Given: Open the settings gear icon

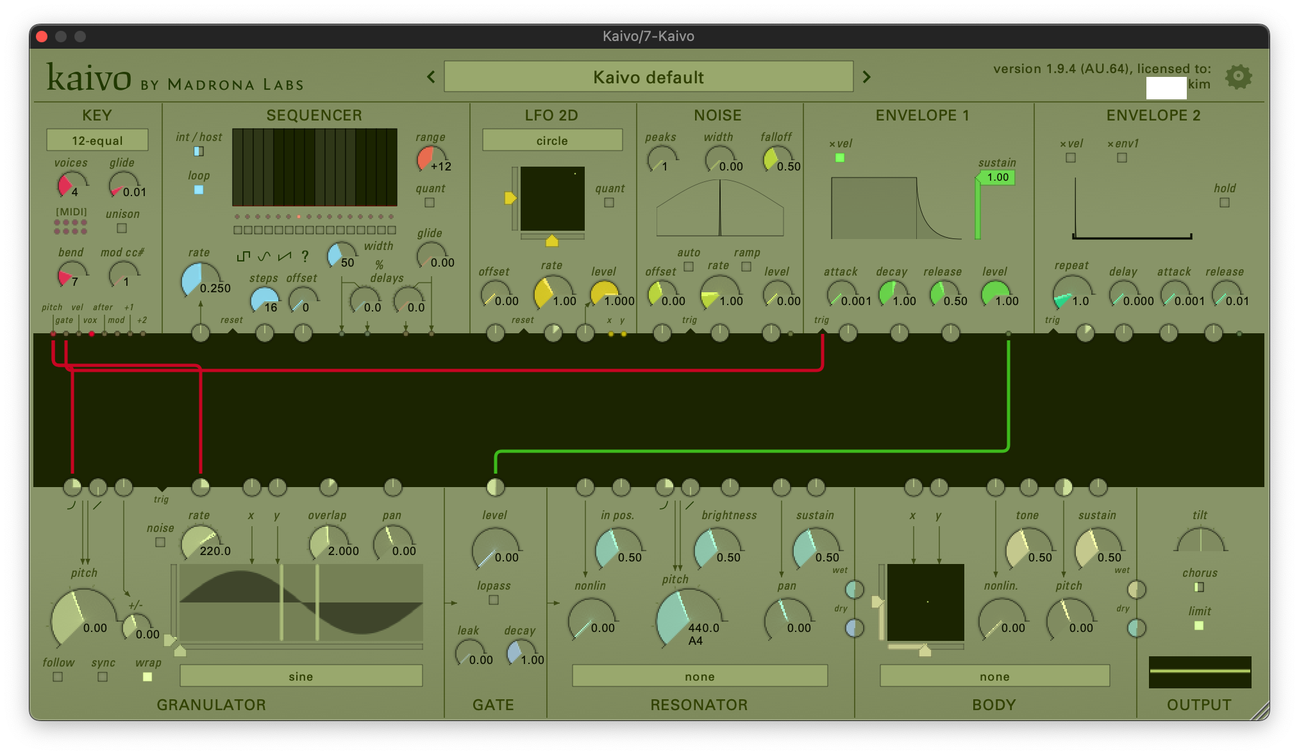Looking at the screenshot, I should click(1238, 77).
